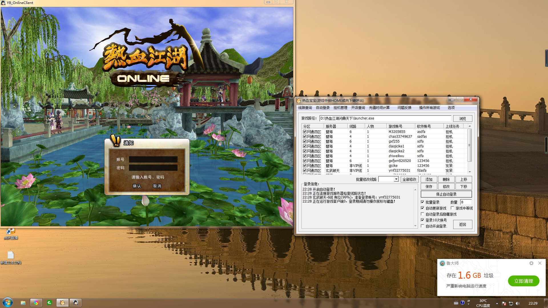Click 取消 in game login dialog

(x=157, y=186)
